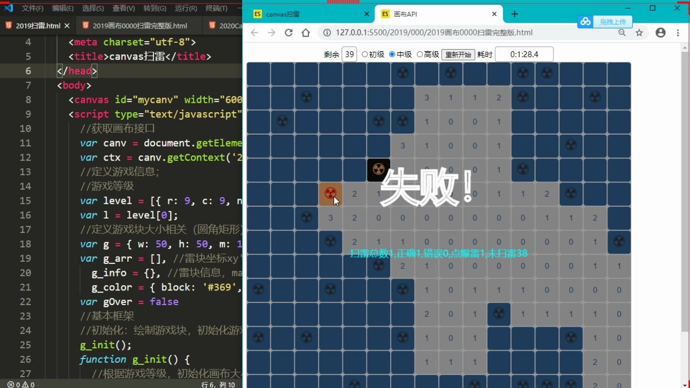Viewport: 690px width, 388px height.
Task: Open the Chrome profile avatar
Action: (660, 32)
